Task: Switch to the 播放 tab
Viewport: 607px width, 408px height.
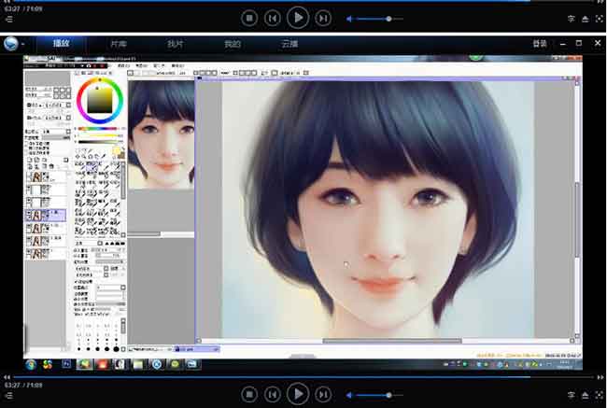Action: 61,43
